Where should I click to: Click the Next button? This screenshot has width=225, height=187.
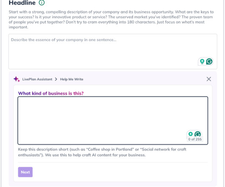(25, 172)
